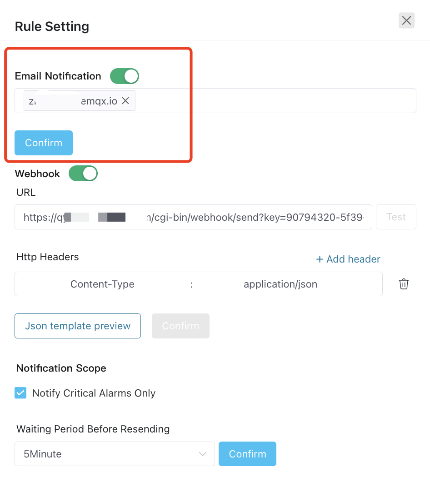Click Confirm beside Json template preview
This screenshot has width=430, height=477.
180,326
